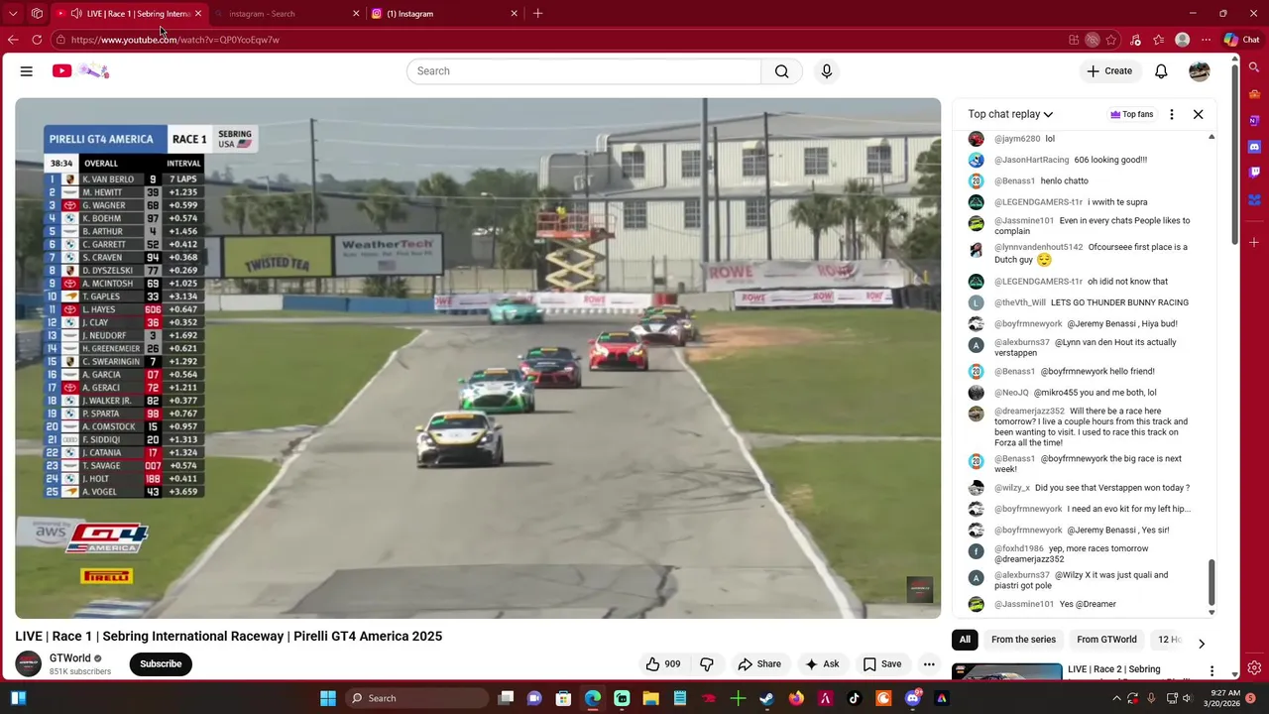Open Edge favorites list icon

1158,40
